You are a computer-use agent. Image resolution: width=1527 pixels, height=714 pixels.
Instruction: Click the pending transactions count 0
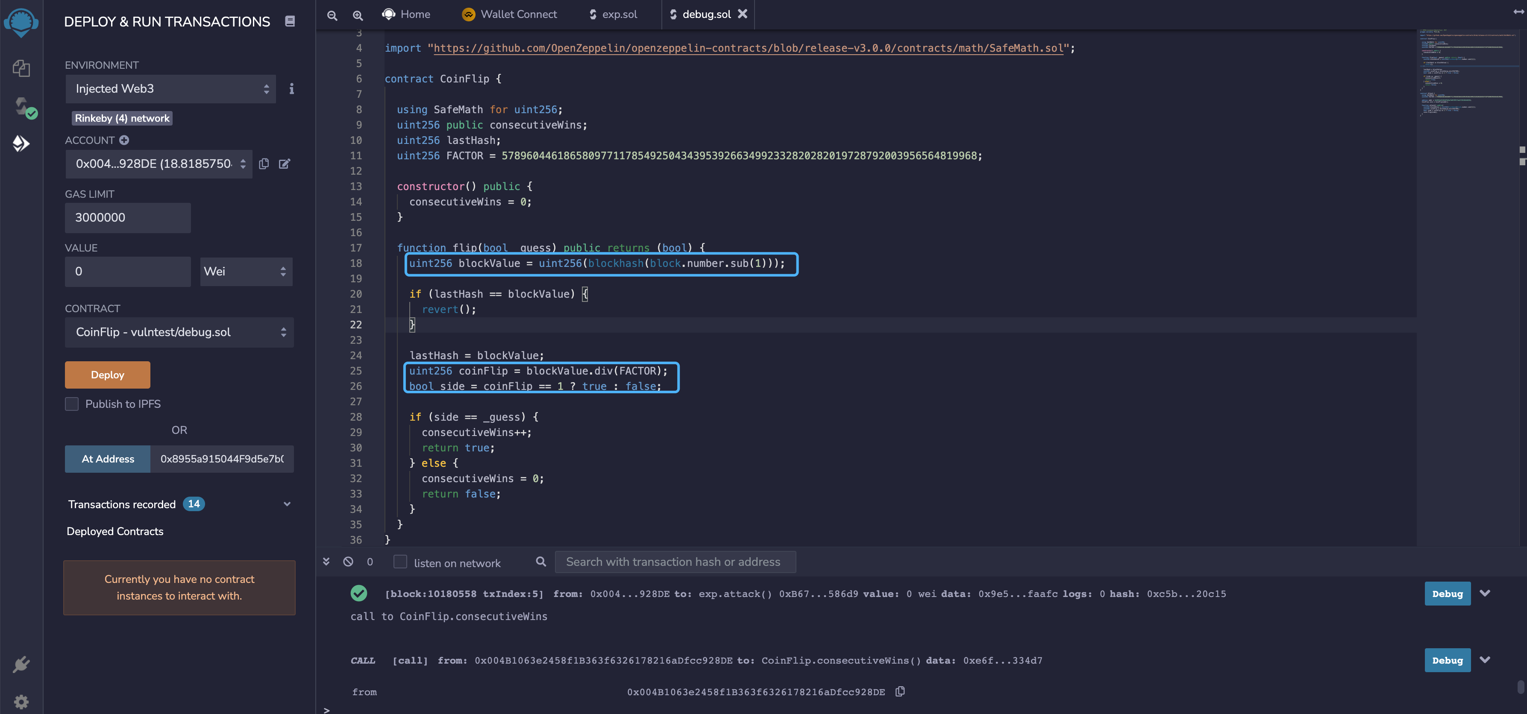point(370,562)
